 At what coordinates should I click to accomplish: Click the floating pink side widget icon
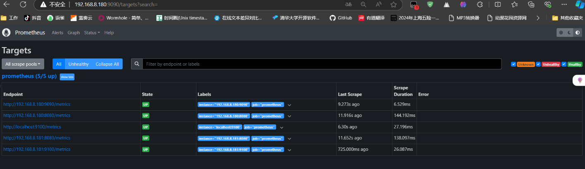pyautogui.click(x=580, y=81)
